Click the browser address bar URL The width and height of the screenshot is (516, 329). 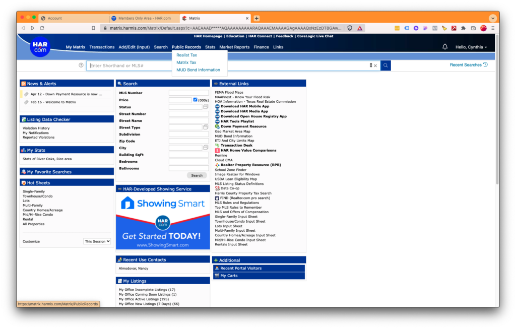(x=225, y=28)
